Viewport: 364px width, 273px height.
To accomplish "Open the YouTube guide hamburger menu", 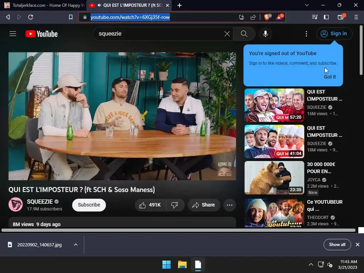I will (x=13, y=34).
